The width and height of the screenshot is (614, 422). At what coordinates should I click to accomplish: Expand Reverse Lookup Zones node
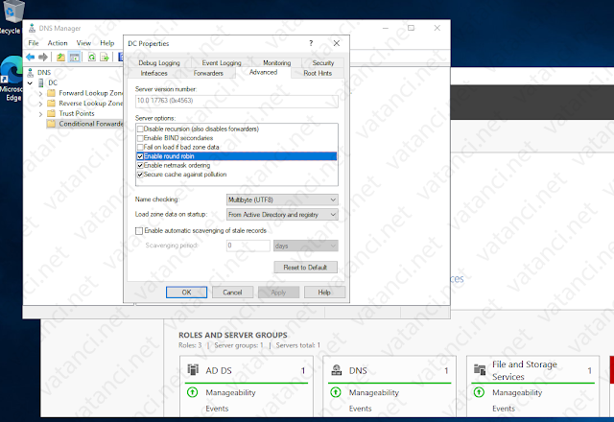click(40, 104)
